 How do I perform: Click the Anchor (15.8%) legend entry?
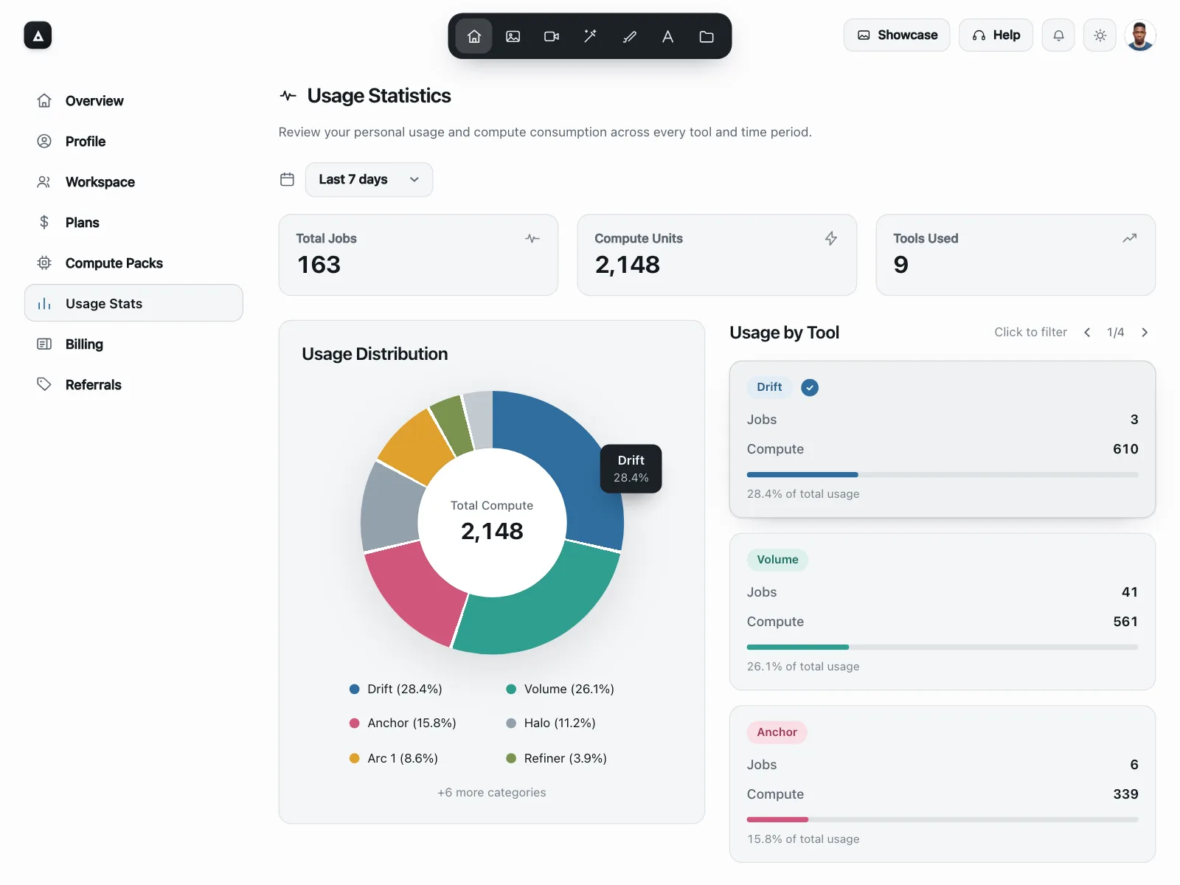[403, 723]
